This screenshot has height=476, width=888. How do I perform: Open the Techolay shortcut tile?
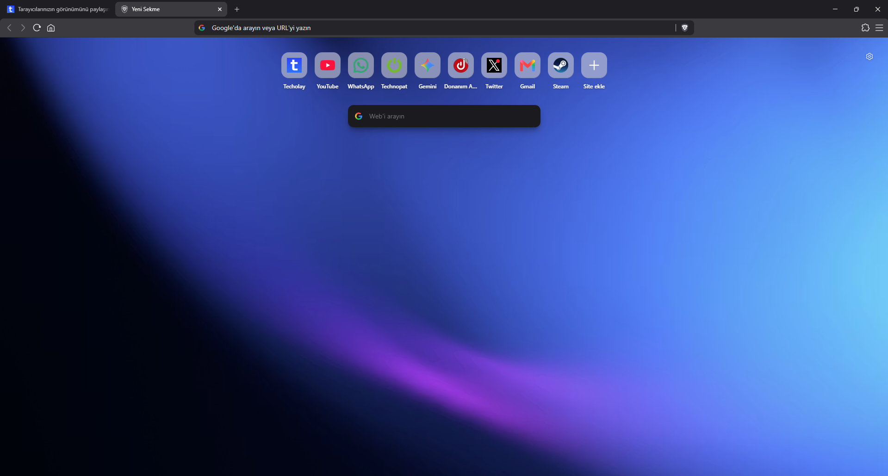(x=294, y=65)
